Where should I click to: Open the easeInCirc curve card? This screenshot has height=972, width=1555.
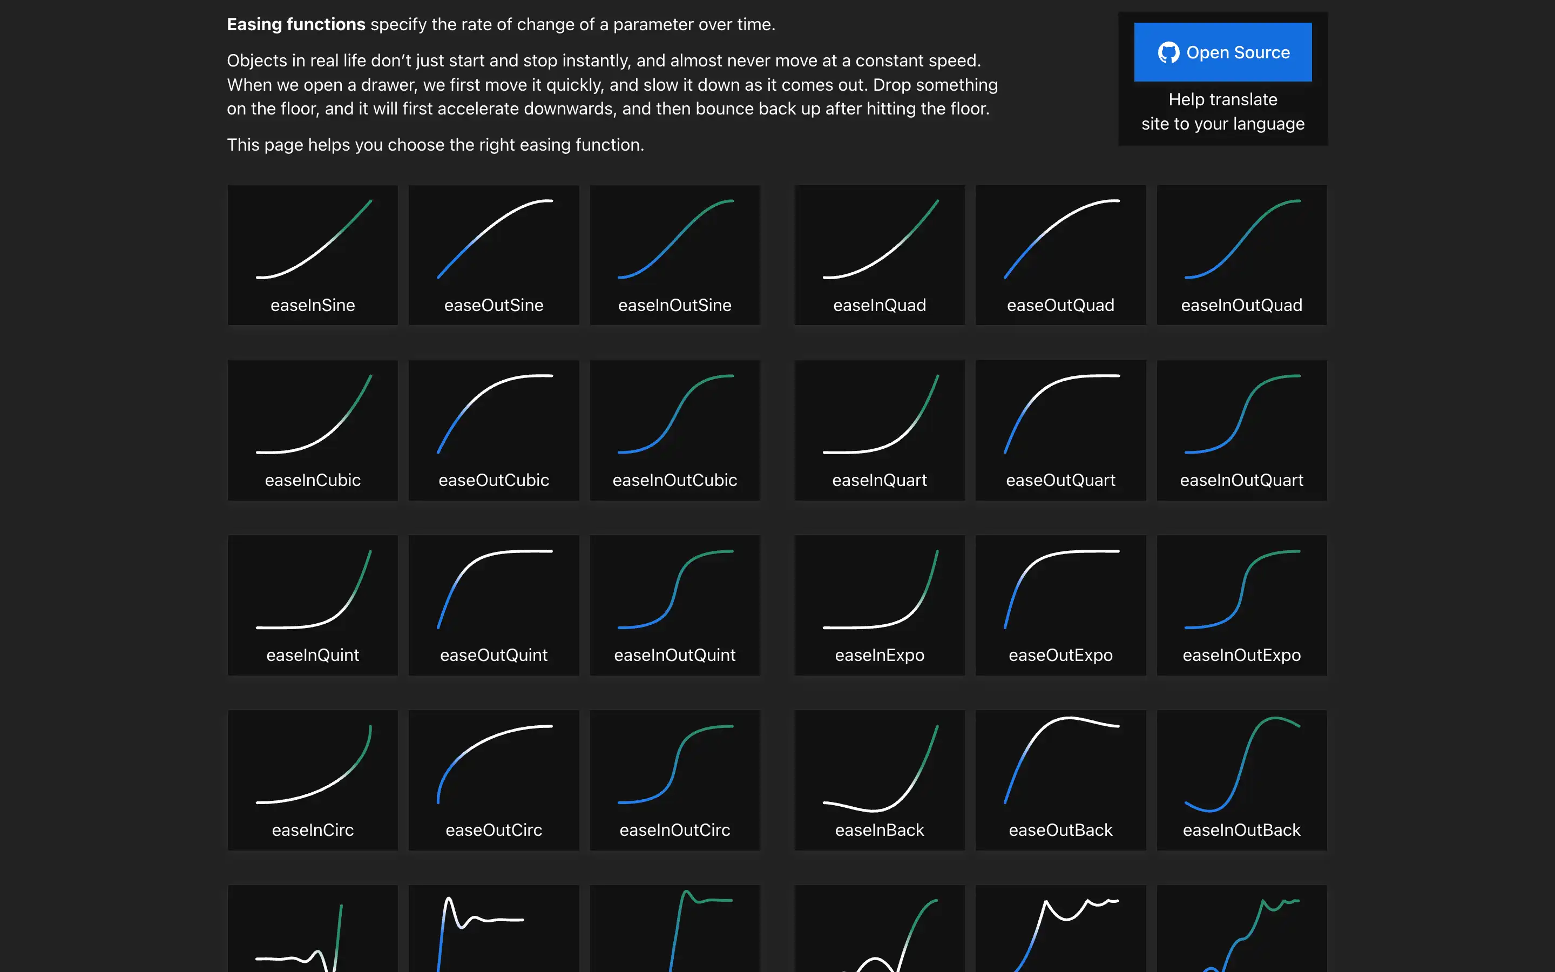click(x=313, y=780)
